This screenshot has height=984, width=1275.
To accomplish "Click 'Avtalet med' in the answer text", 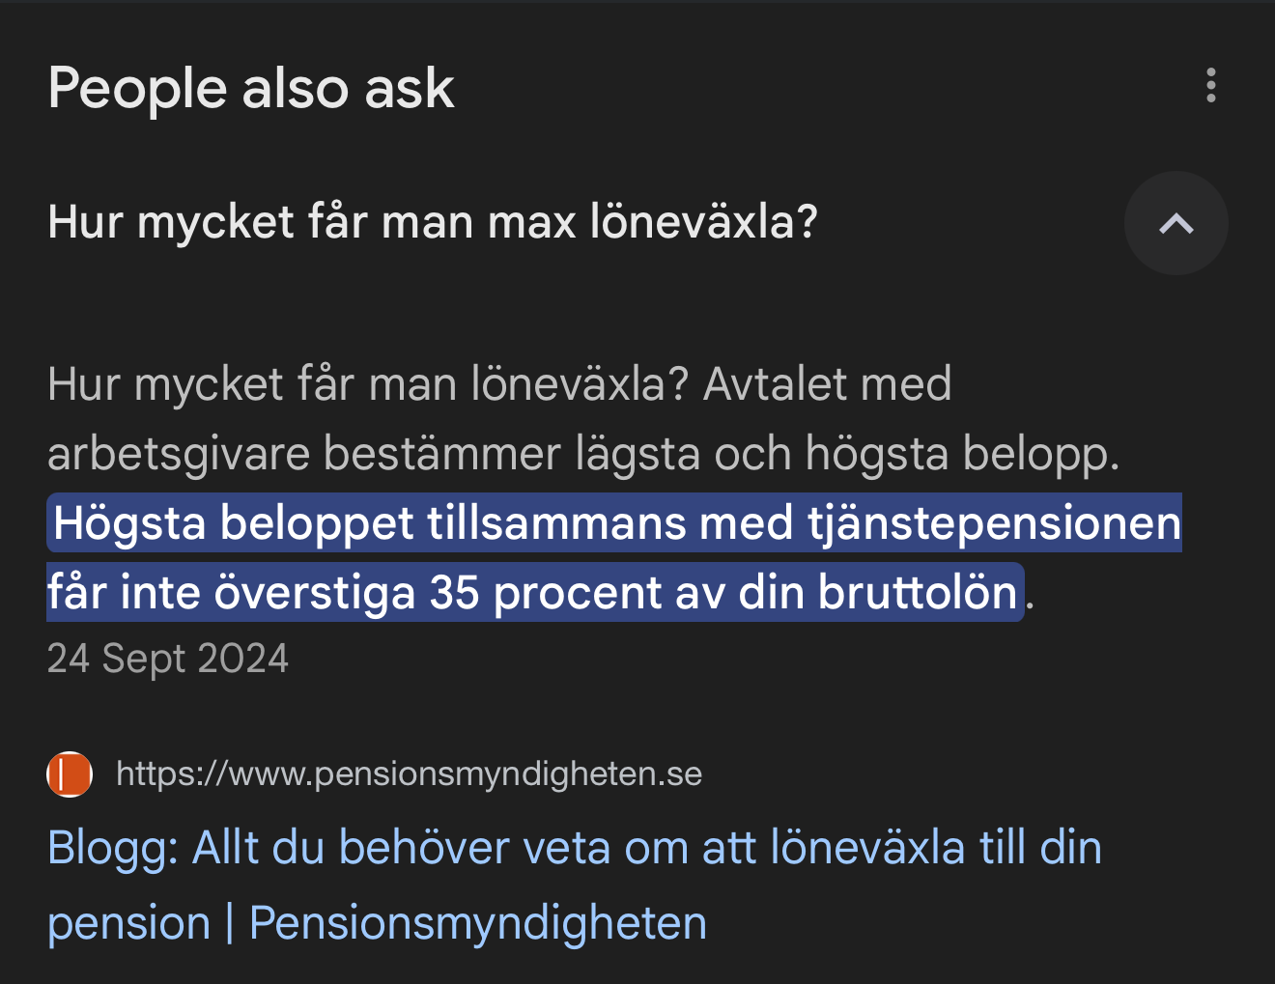I will pos(827,384).
